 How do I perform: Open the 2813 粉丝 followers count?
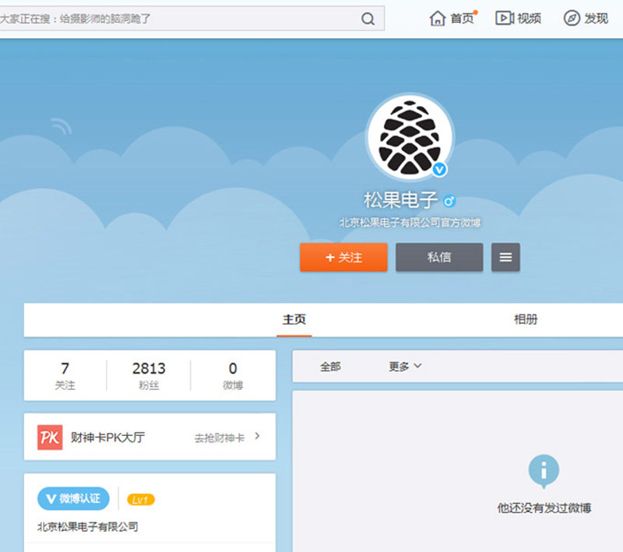pyautogui.click(x=149, y=376)
